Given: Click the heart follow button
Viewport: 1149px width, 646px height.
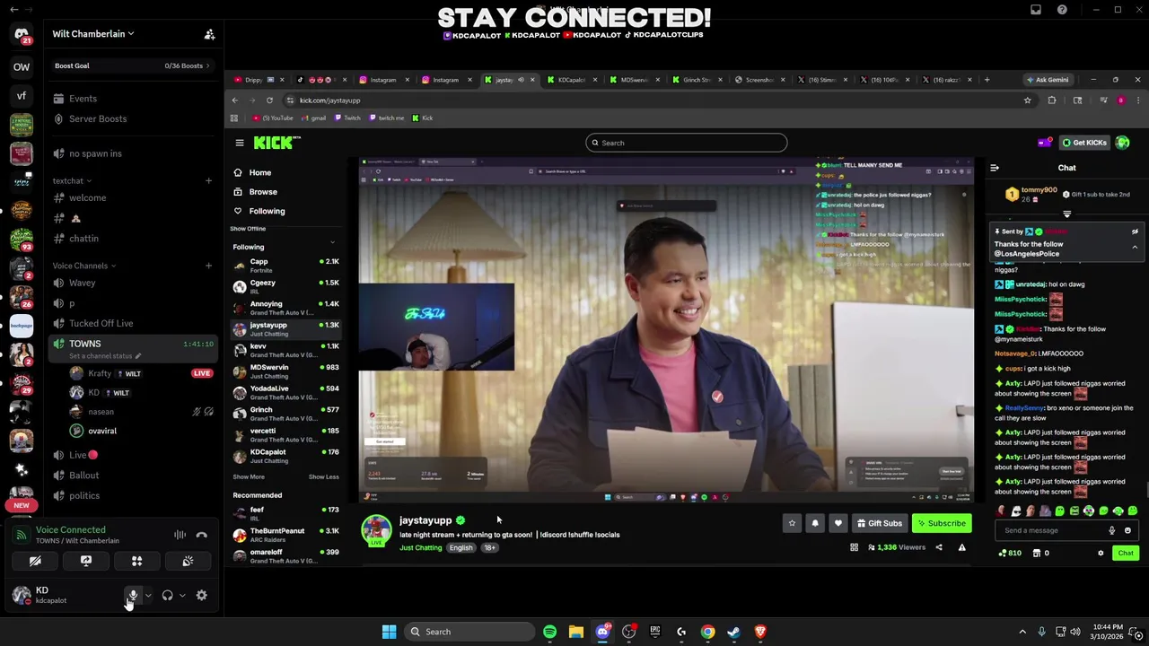Looking at the screenshot, I should tap(838, 524).
